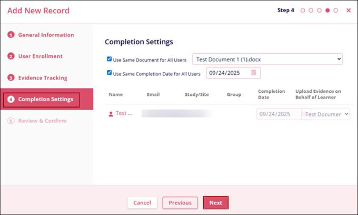Click the learner row completion date field
Viewport: 358px width, 215px height.
click(279, 114)
